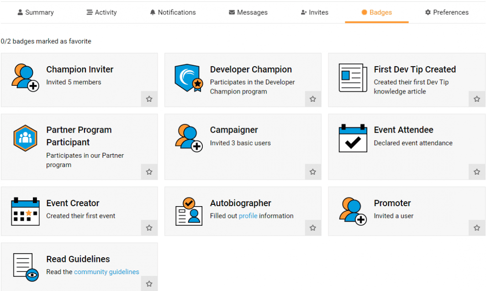Click the Campaigner badge title
Screen dimensions: 486x291
(x=234, y=130)
